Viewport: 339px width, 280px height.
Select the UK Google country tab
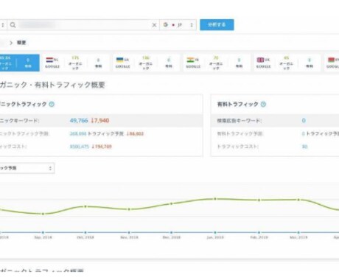[x=287, y=63]
